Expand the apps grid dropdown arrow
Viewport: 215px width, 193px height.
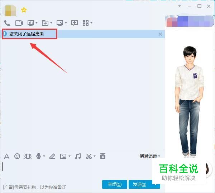click(91, 23)
